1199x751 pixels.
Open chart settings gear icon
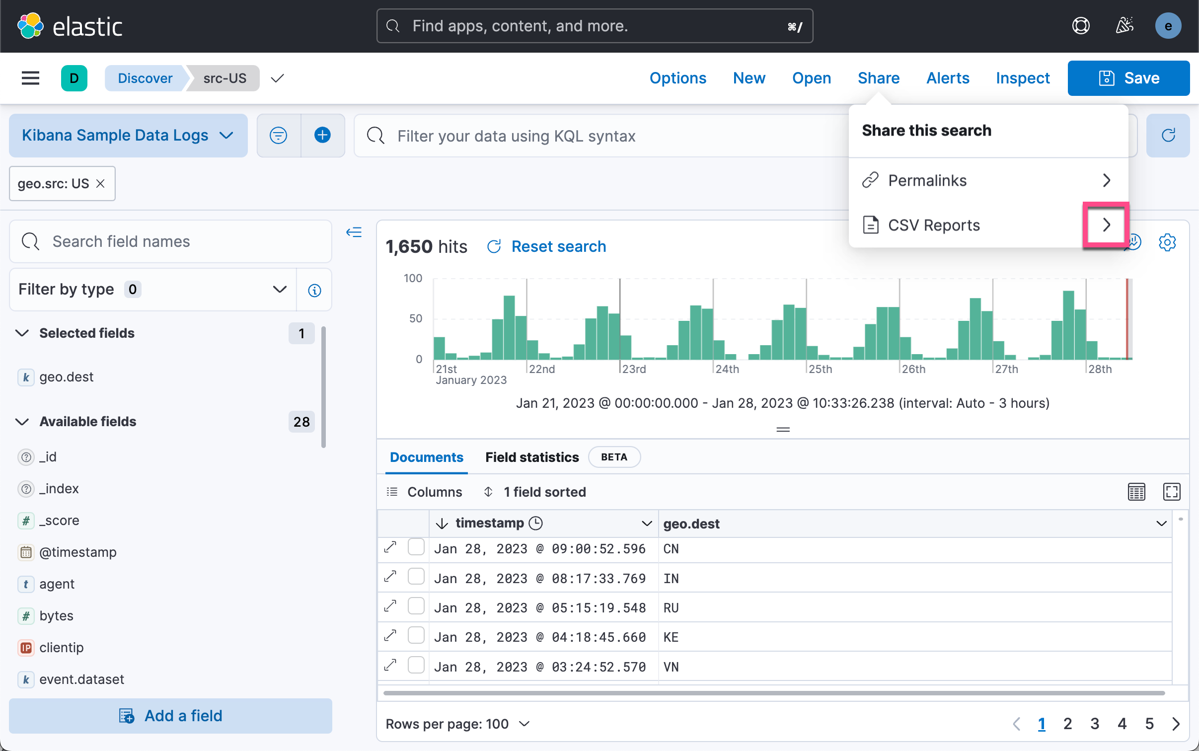click(x=1167, y=242)
